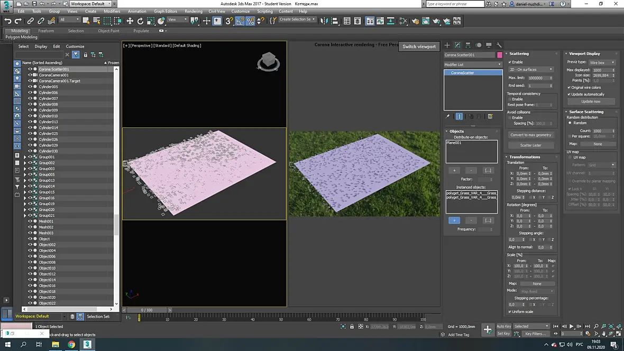The width and height of the screenshot is (624, 351).
Task: Choose the Select and Rotate tool
Action: [x=140, y=21]
